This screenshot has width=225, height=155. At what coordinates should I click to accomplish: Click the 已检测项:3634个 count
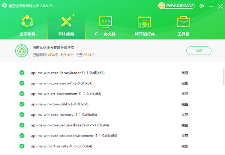[45, 55]
